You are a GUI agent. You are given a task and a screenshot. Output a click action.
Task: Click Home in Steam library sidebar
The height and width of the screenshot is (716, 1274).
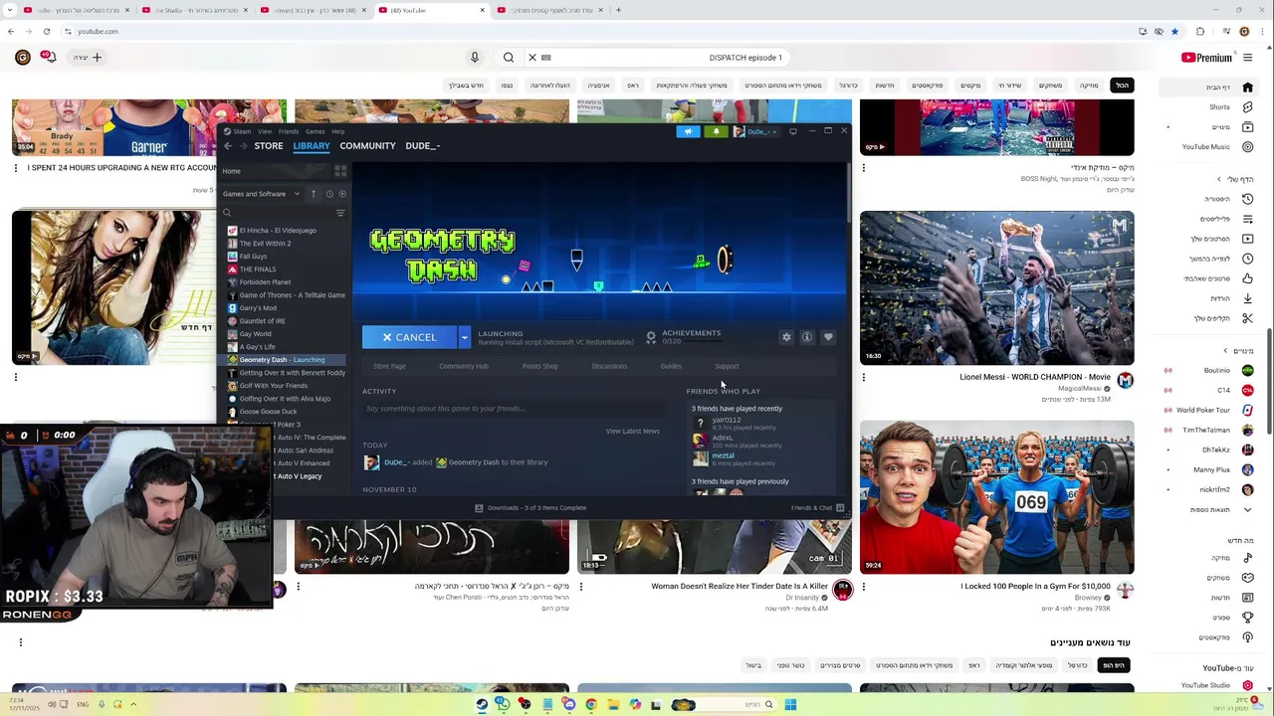click(232, 171)
